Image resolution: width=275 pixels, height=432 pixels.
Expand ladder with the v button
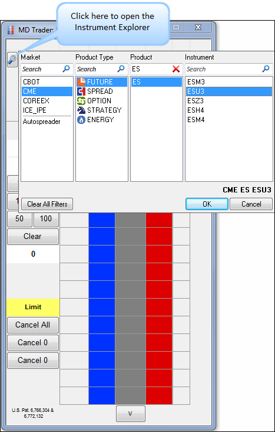tap(130, 414)
